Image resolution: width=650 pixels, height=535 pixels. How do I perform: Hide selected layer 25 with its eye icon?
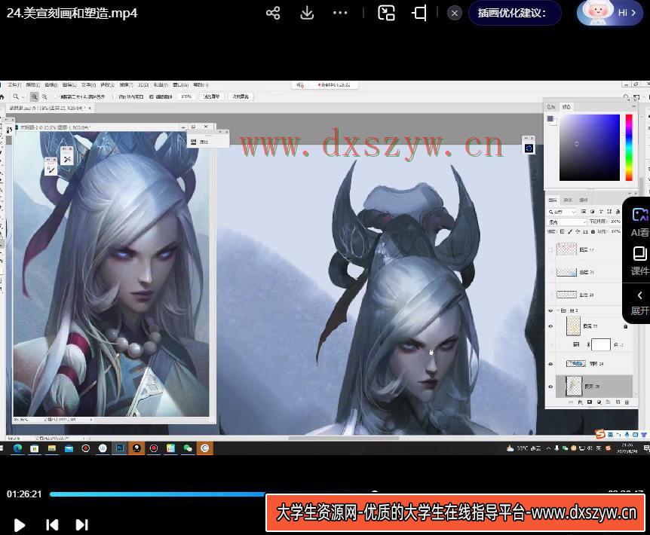tap(550, 387)
